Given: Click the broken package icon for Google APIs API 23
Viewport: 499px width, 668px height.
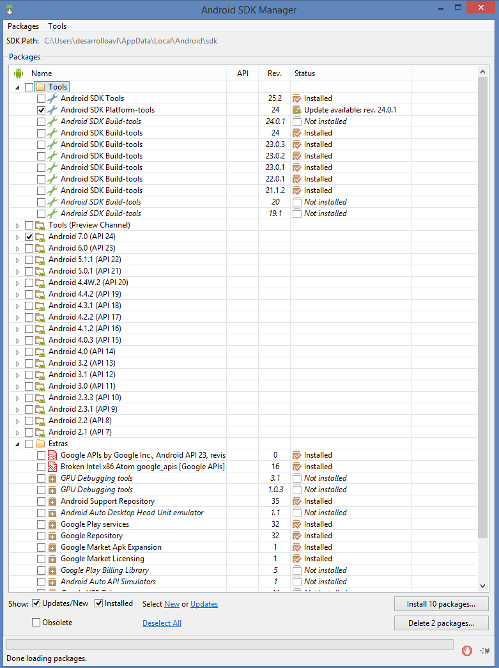Looking at the screenshot, I should tap(52, 455).
